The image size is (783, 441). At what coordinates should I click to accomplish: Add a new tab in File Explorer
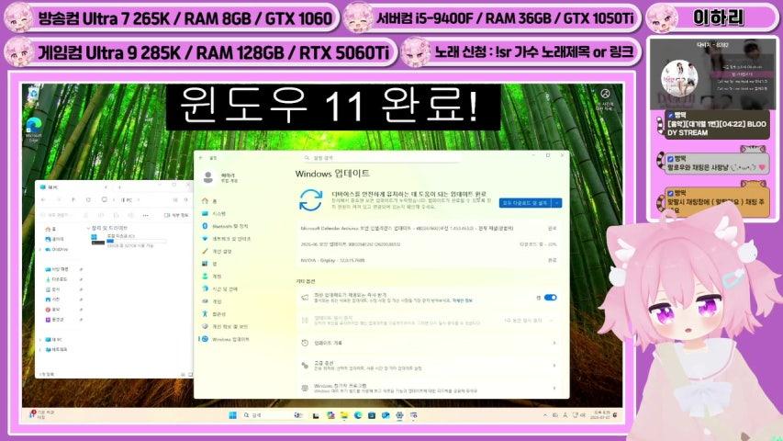(x=119, y=187)
